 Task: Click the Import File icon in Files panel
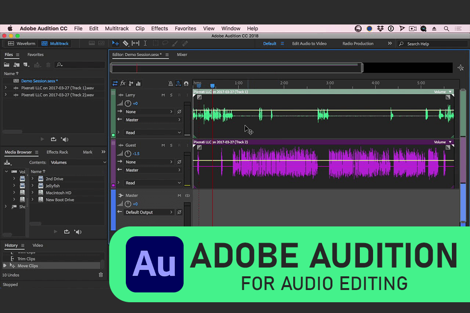(17, 65)
